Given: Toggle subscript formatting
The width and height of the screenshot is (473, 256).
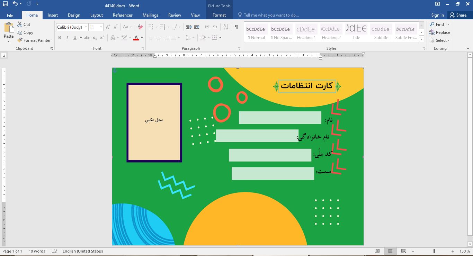Looking at the screenshot, I should pos(95,38).
